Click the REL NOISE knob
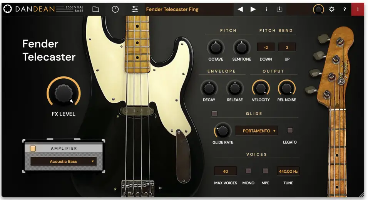The height and width of the screenshot is (200, 368). pyautogui.click(x=286, y=88)
